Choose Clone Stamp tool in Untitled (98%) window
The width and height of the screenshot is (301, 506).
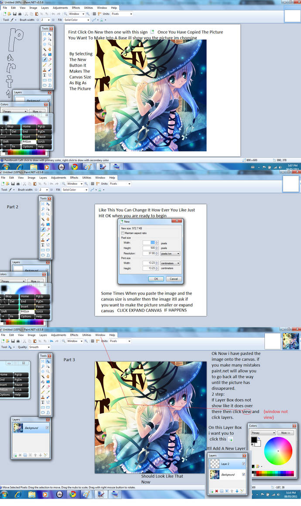44,69
